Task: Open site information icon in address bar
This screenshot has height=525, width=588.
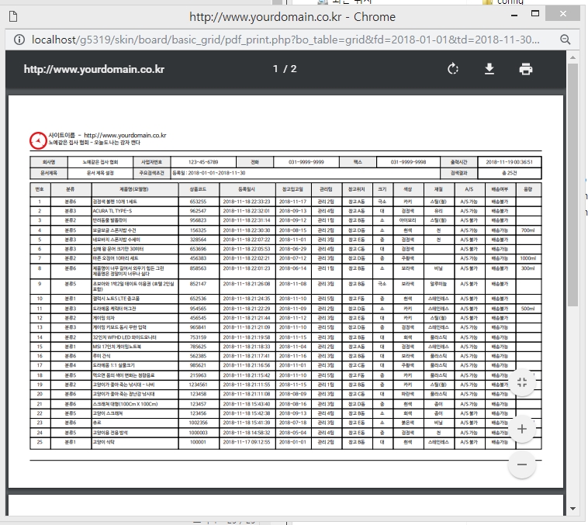Action: click(x=17, y=40)
